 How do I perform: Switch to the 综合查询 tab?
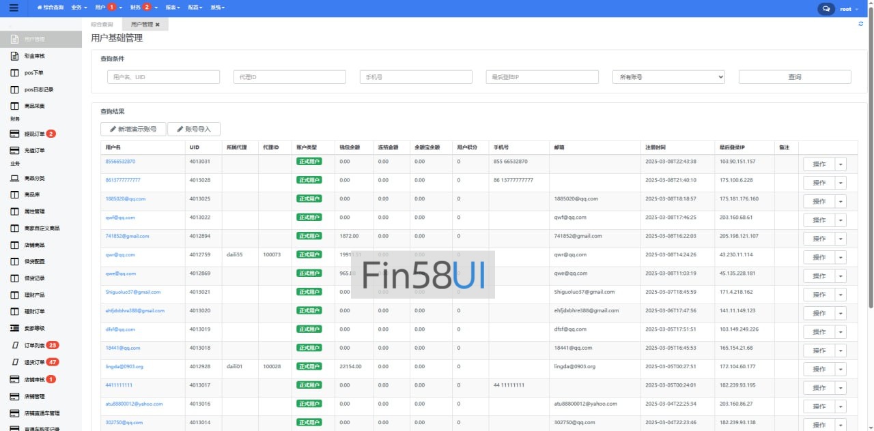(102, 25)
